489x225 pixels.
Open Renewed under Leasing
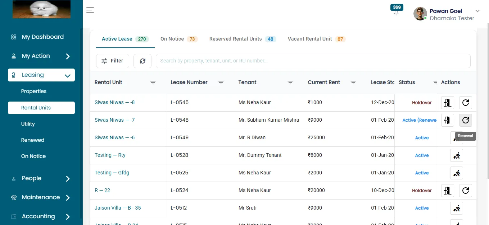(x=33, y=140)
